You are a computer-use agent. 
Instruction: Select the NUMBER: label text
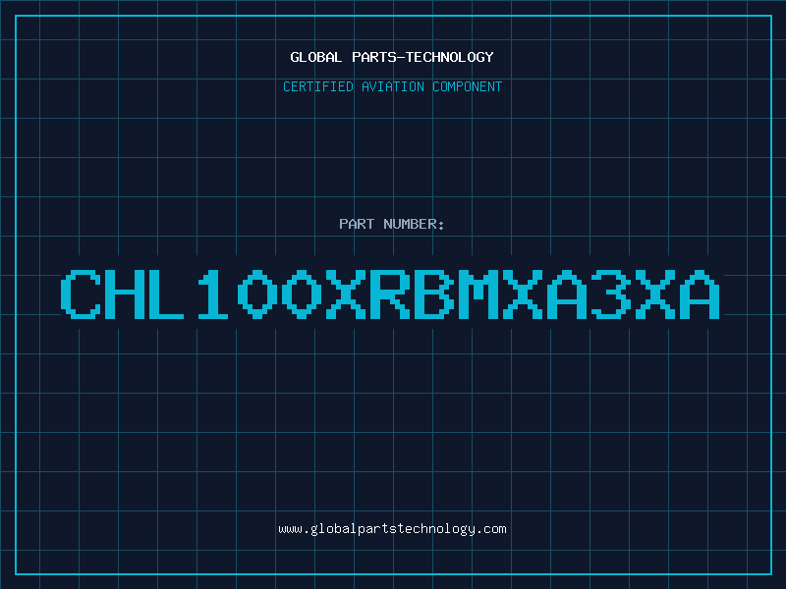click(x=414, y=224)
